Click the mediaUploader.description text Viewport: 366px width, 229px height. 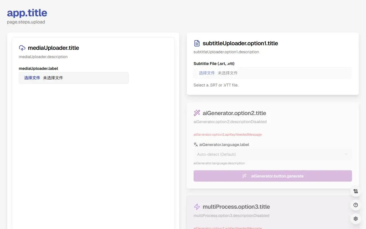point(43,57)
